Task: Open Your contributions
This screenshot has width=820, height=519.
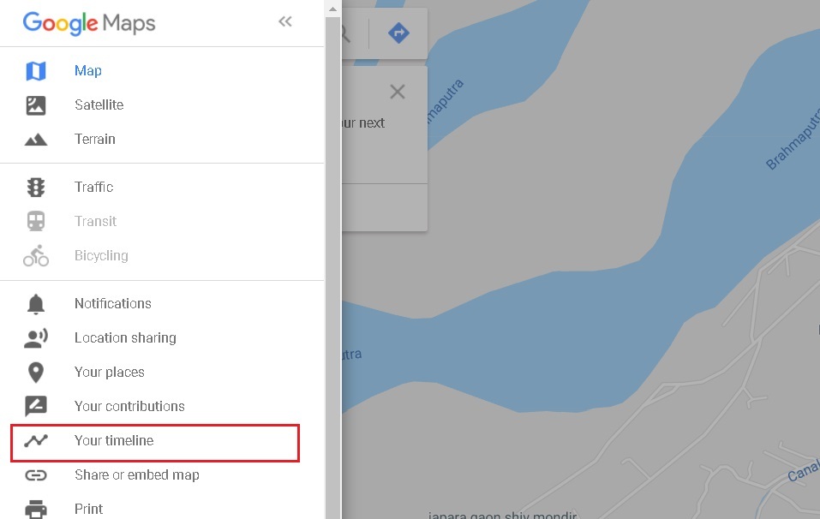Action: [129, 407]
